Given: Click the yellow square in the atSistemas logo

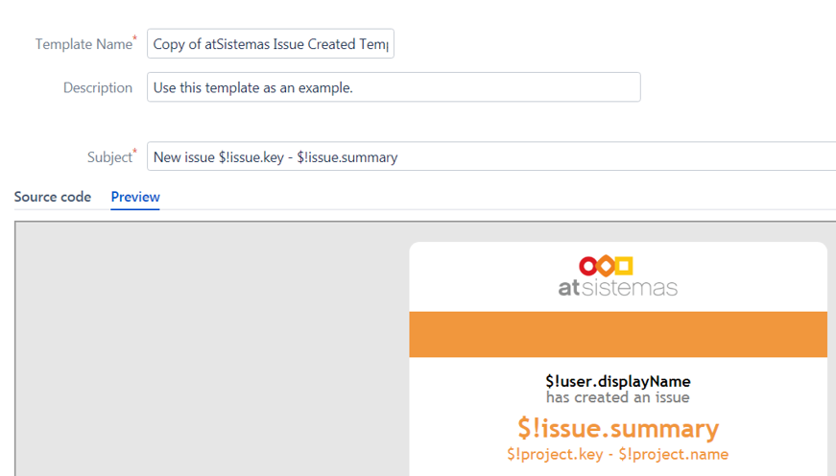Looking at the screenshot, I should 624,266.
